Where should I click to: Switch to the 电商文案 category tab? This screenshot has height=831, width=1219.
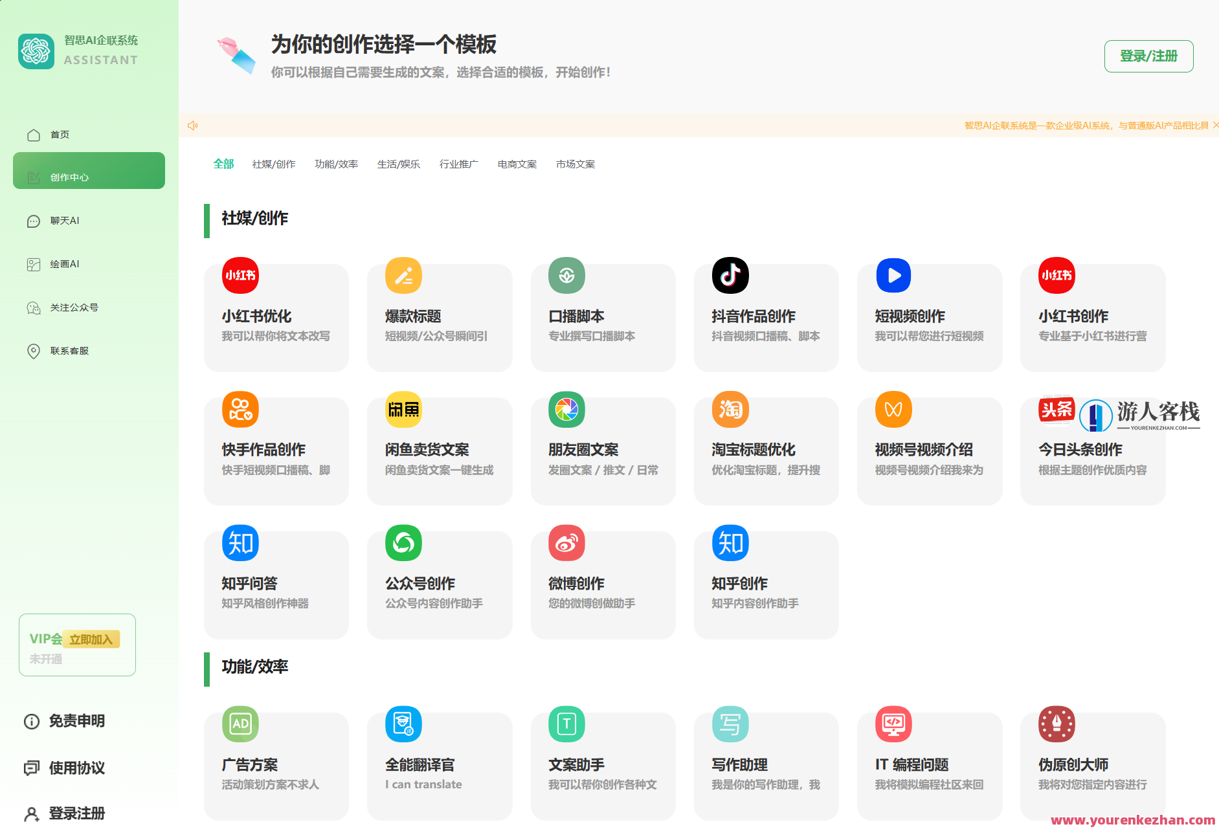click(x=517, y=164)
